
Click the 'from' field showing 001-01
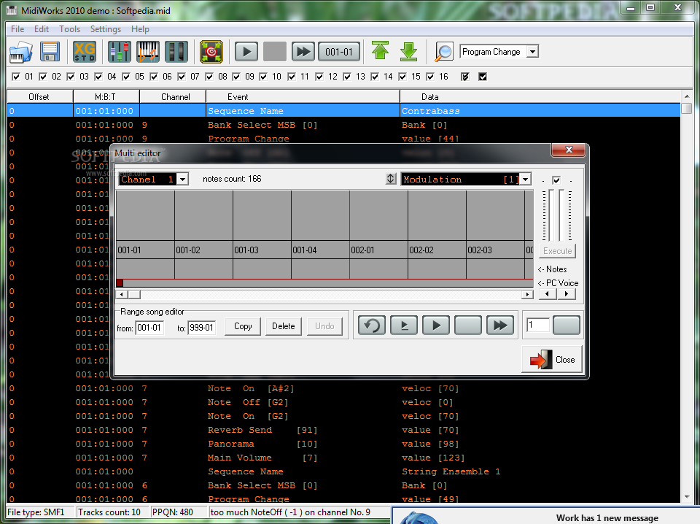[x=149, y=328]
